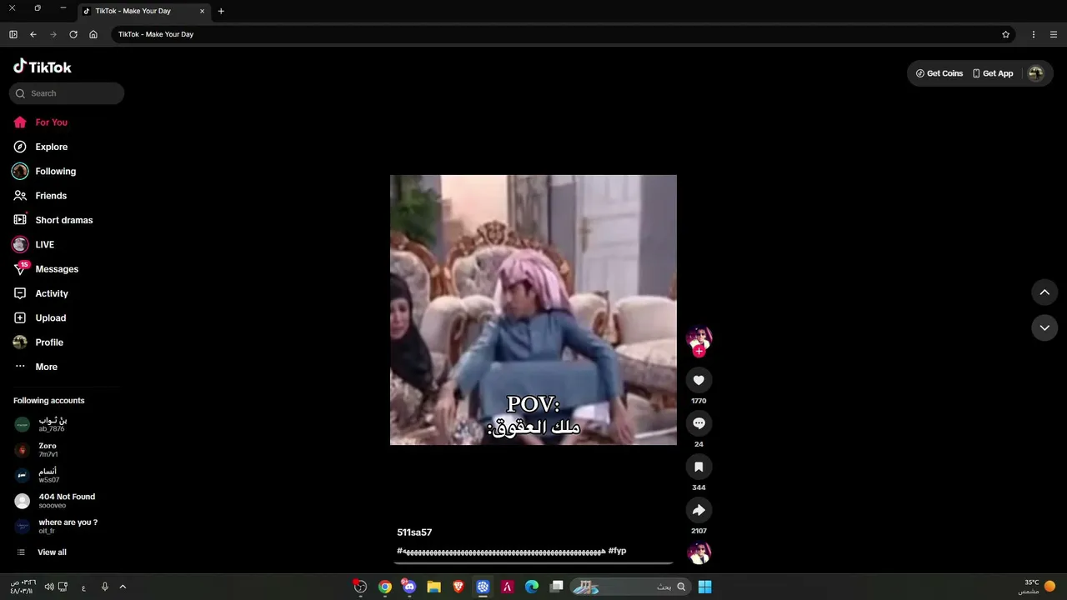Screen dimensions: 1067x600
Task: Click the TikTok logo
Action: [x=43, y=67]
